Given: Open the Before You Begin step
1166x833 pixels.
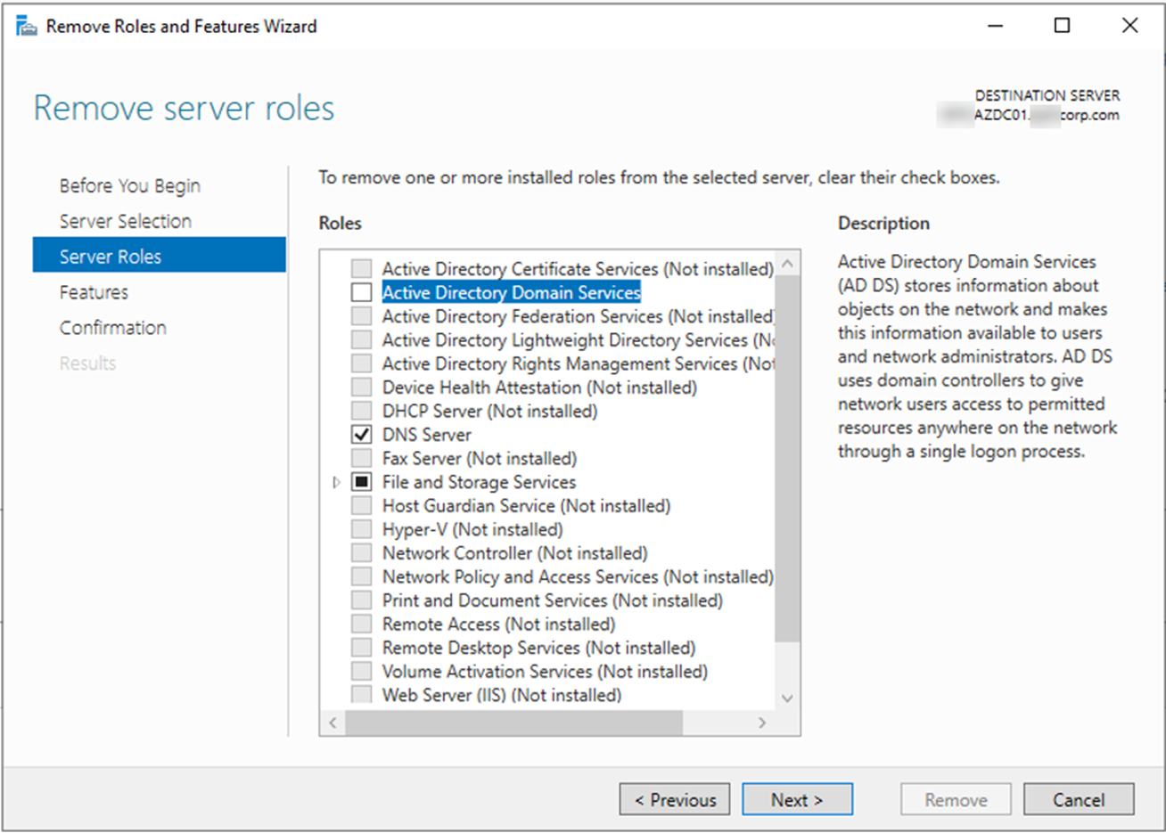Looking at the screenshot, I should click(x=129, y=185).
